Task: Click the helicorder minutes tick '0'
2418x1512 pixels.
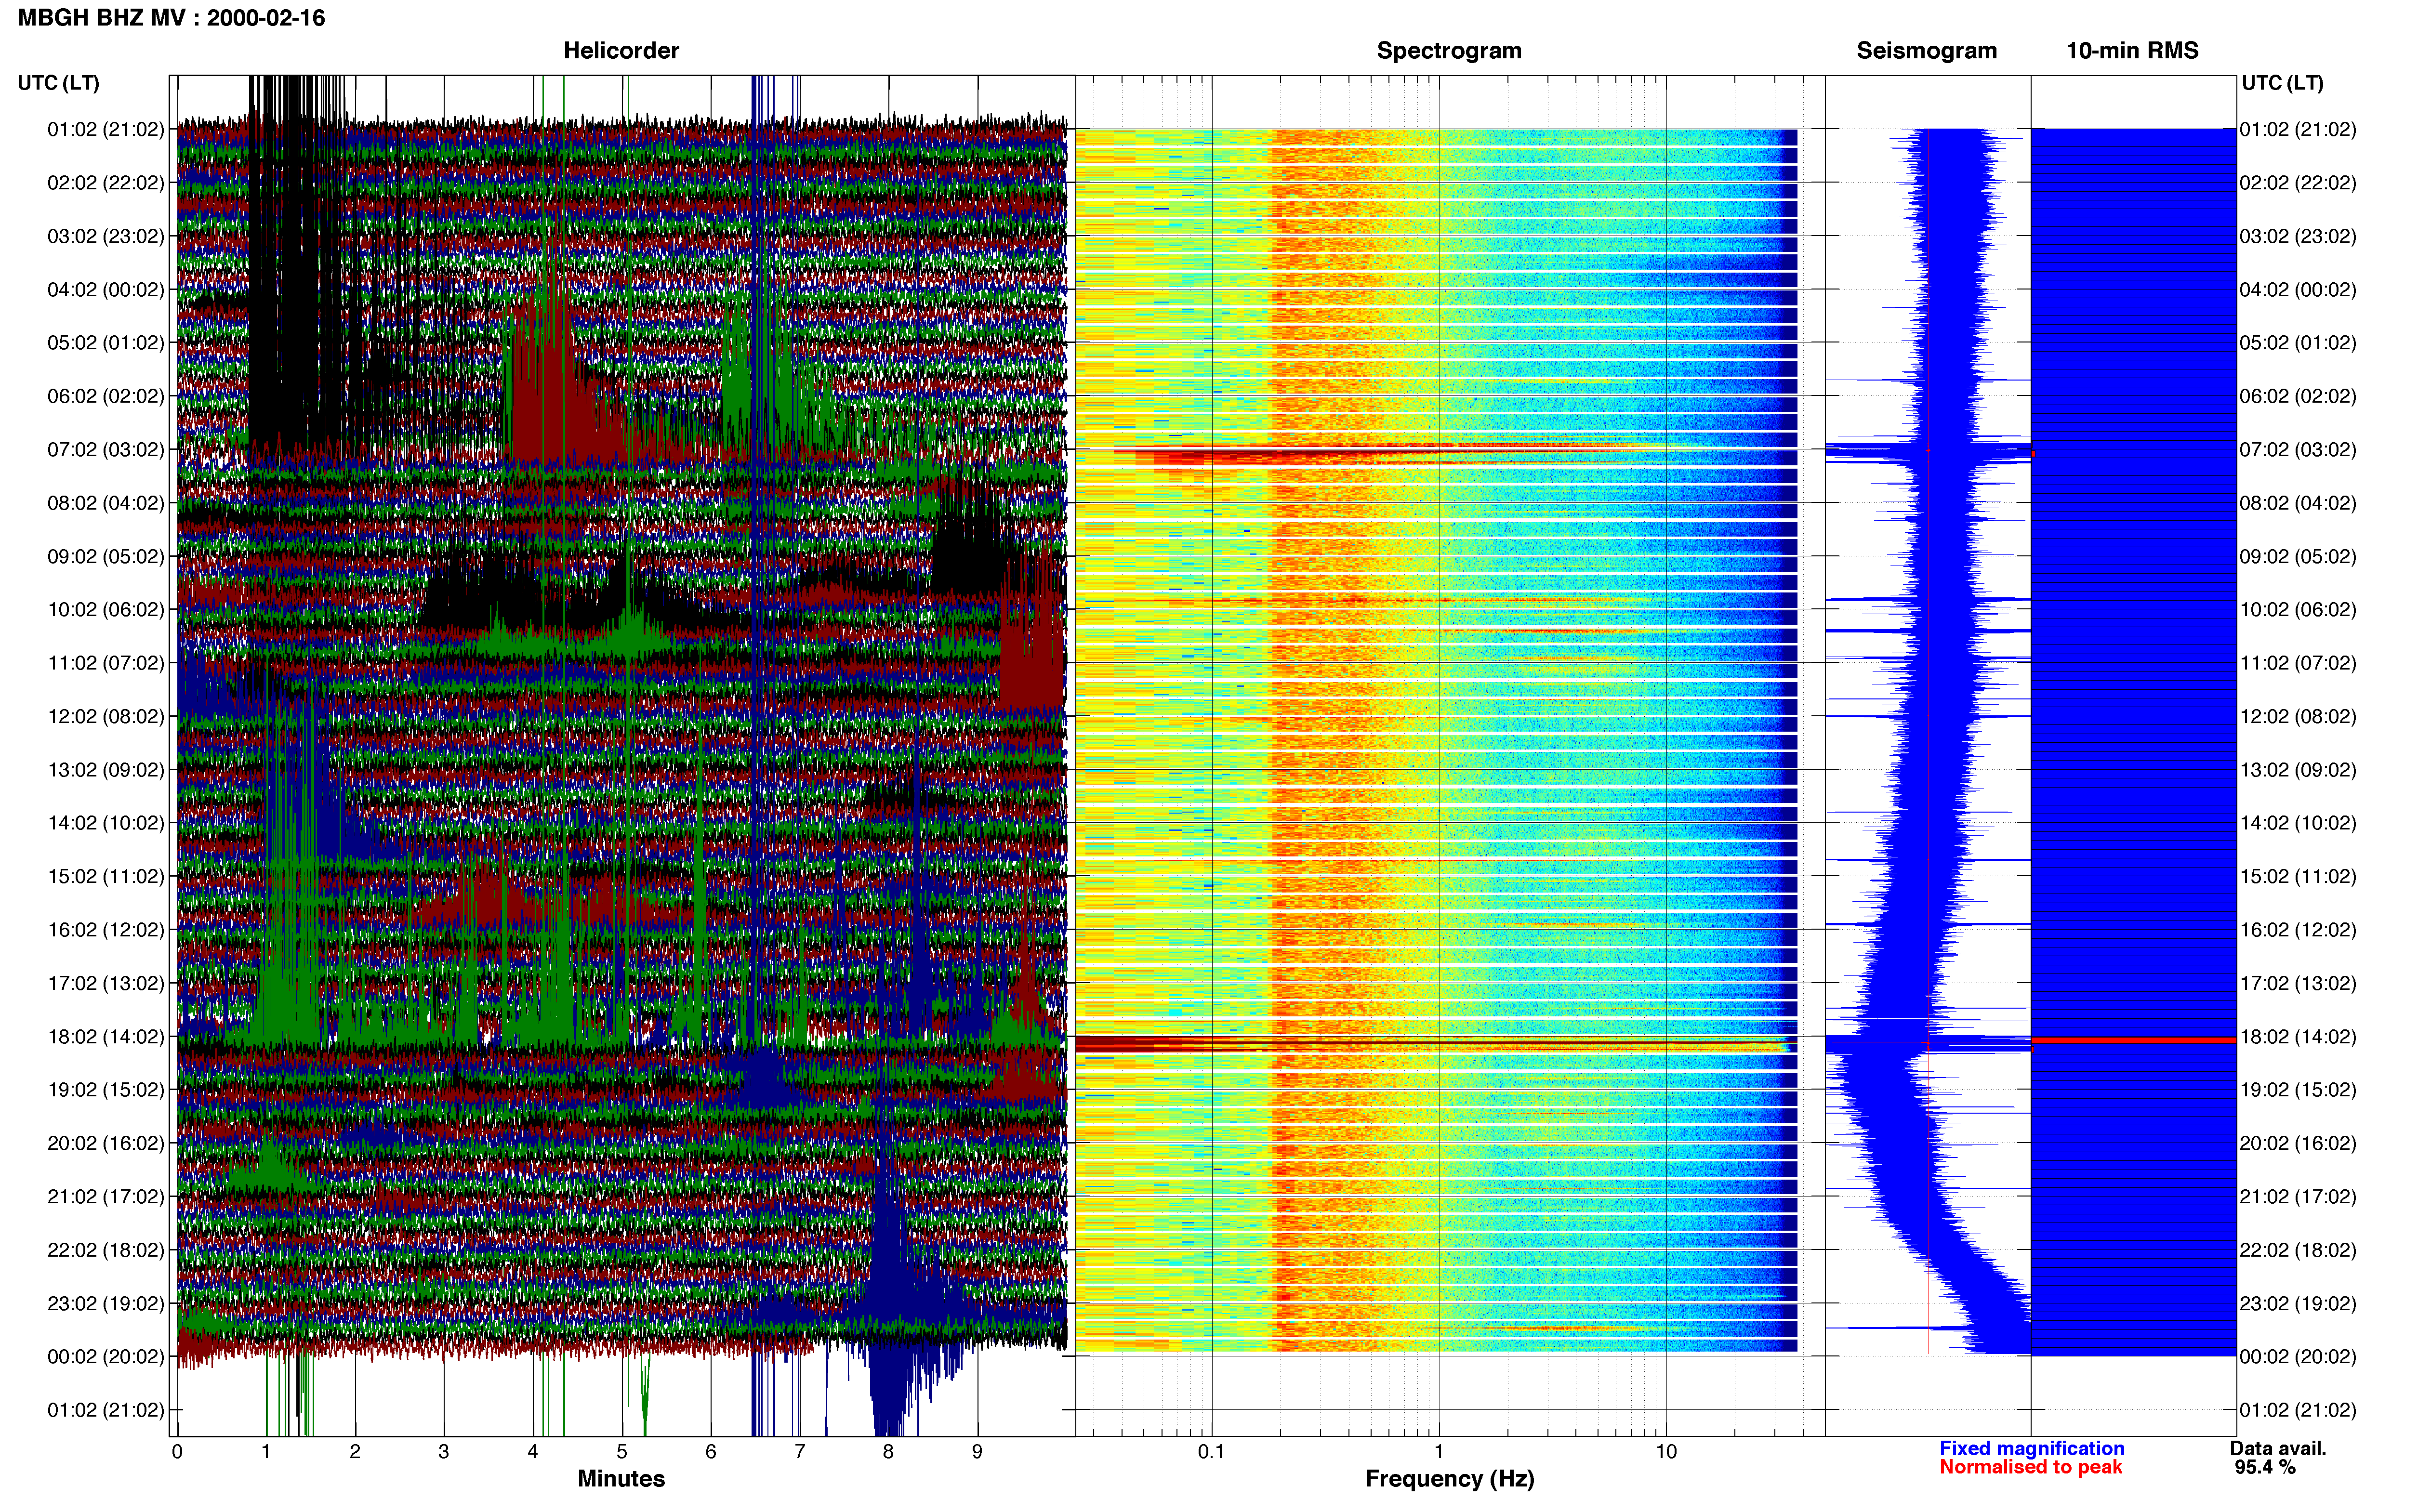Action: 177,1451
